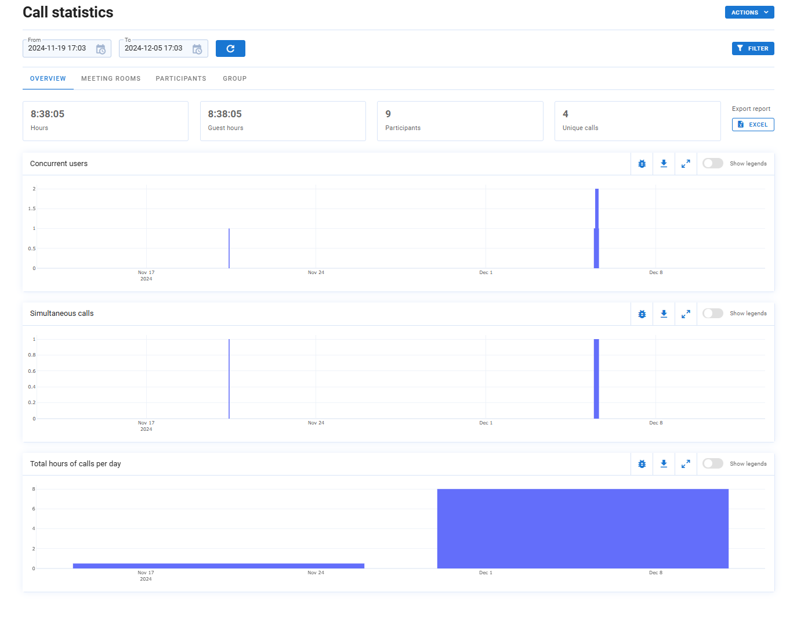Click the blue refresh button
The width and height of the screenshot is (797, 630).
(230, 49)
